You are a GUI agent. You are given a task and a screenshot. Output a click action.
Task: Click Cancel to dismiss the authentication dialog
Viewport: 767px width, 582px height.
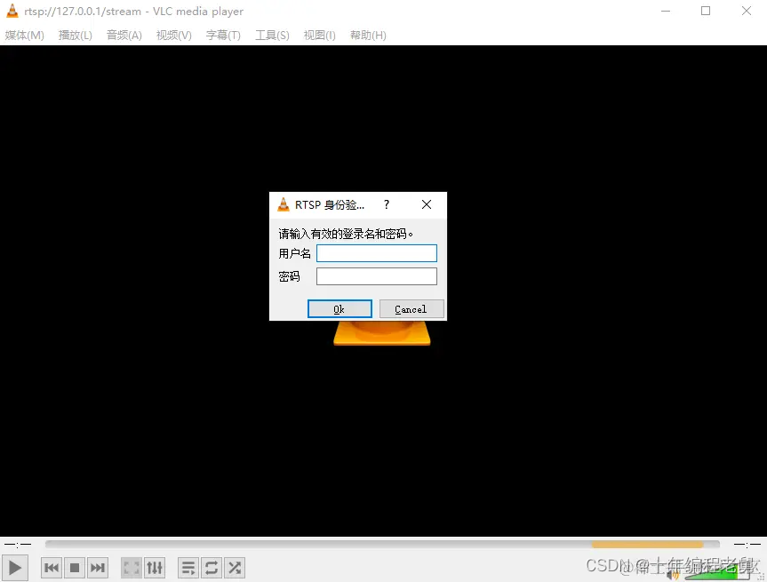pyautogui.click(x=411, y=308)
